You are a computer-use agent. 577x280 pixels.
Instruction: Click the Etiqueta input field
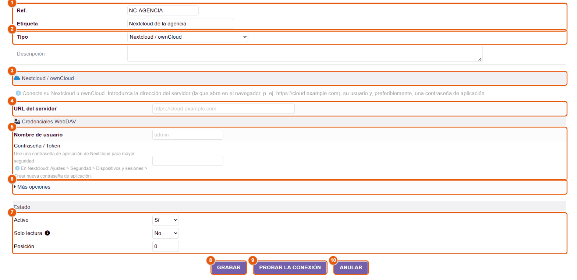click(181, 24)
